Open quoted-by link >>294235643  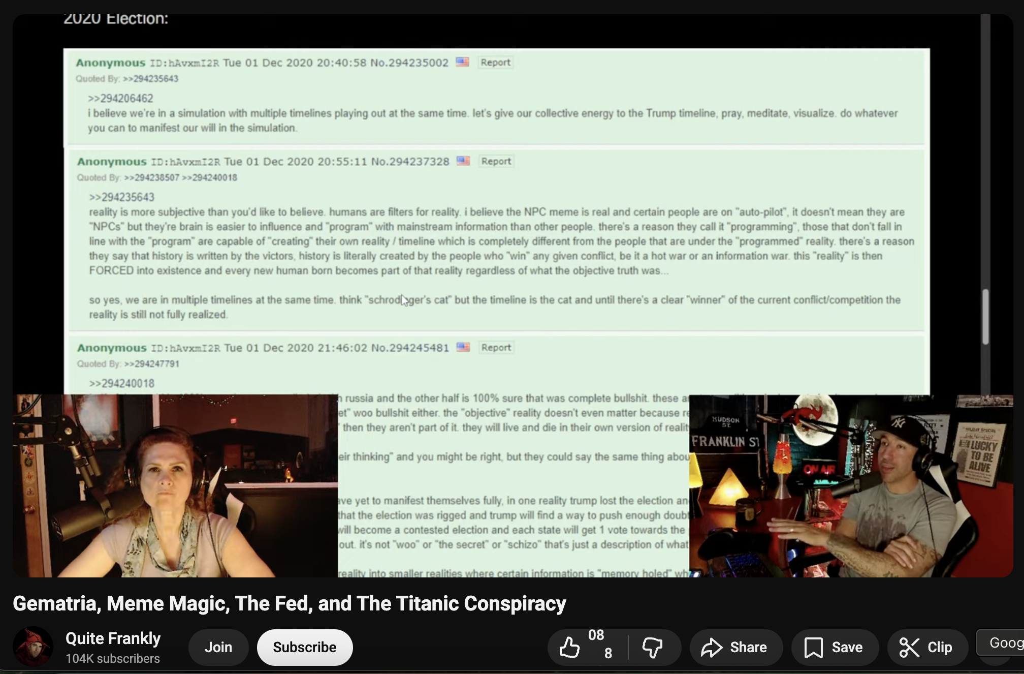pyautogui.click(x=150, y=79)
